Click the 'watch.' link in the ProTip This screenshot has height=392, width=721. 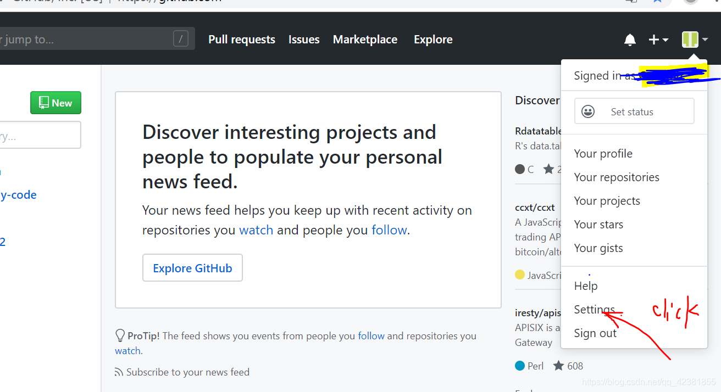pyautogui.click(x=128, y=351)
